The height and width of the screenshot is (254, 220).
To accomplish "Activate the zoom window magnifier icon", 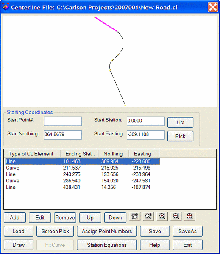I will coord(148,216).
